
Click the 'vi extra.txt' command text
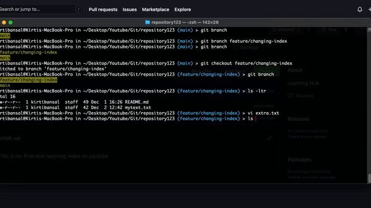tap(263, 113)
